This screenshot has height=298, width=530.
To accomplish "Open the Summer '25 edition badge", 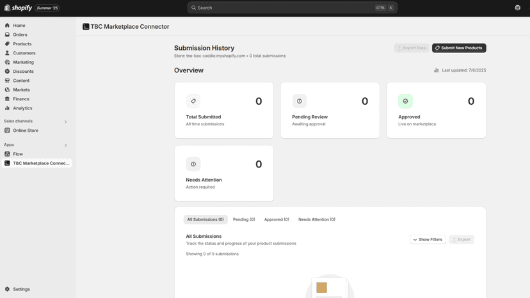I will pos(47,8).
